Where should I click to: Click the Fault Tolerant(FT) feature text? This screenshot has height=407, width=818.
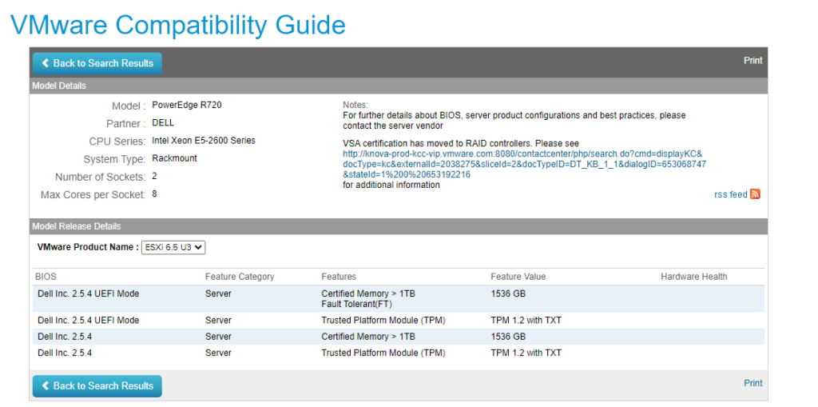(x=356, y=304)
